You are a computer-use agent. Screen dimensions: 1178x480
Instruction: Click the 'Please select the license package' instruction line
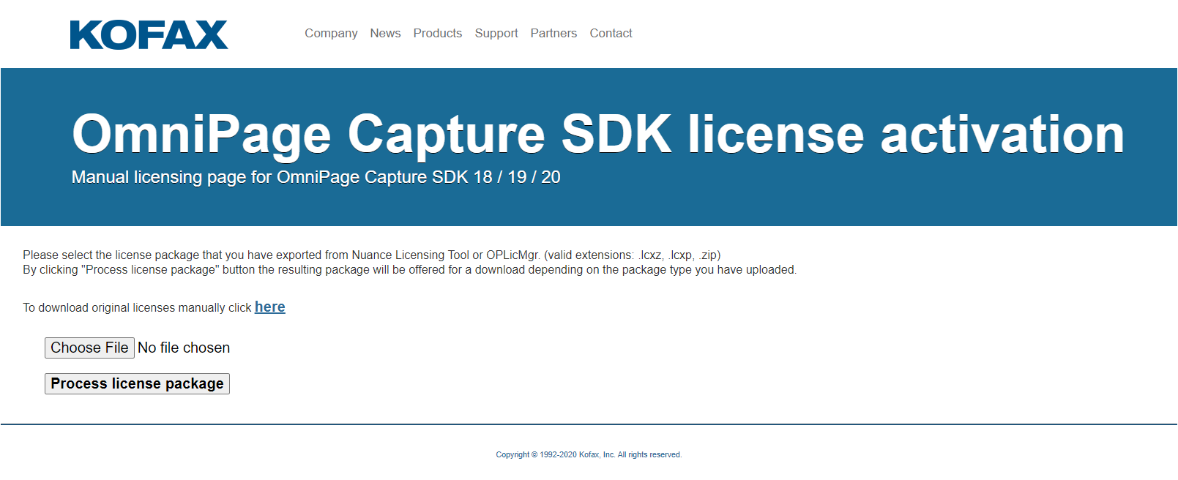372,255
